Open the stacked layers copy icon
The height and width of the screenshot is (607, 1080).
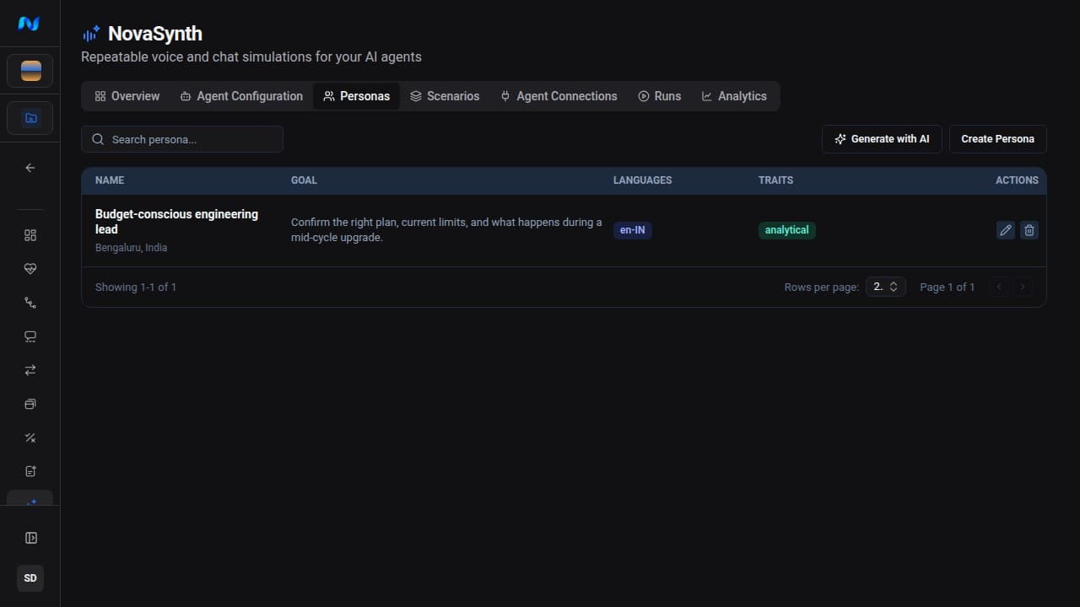[x=30, y=404]
